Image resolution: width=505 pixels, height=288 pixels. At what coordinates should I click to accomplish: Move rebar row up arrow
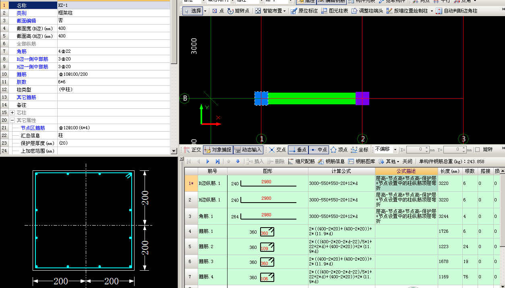coord(229,161)
